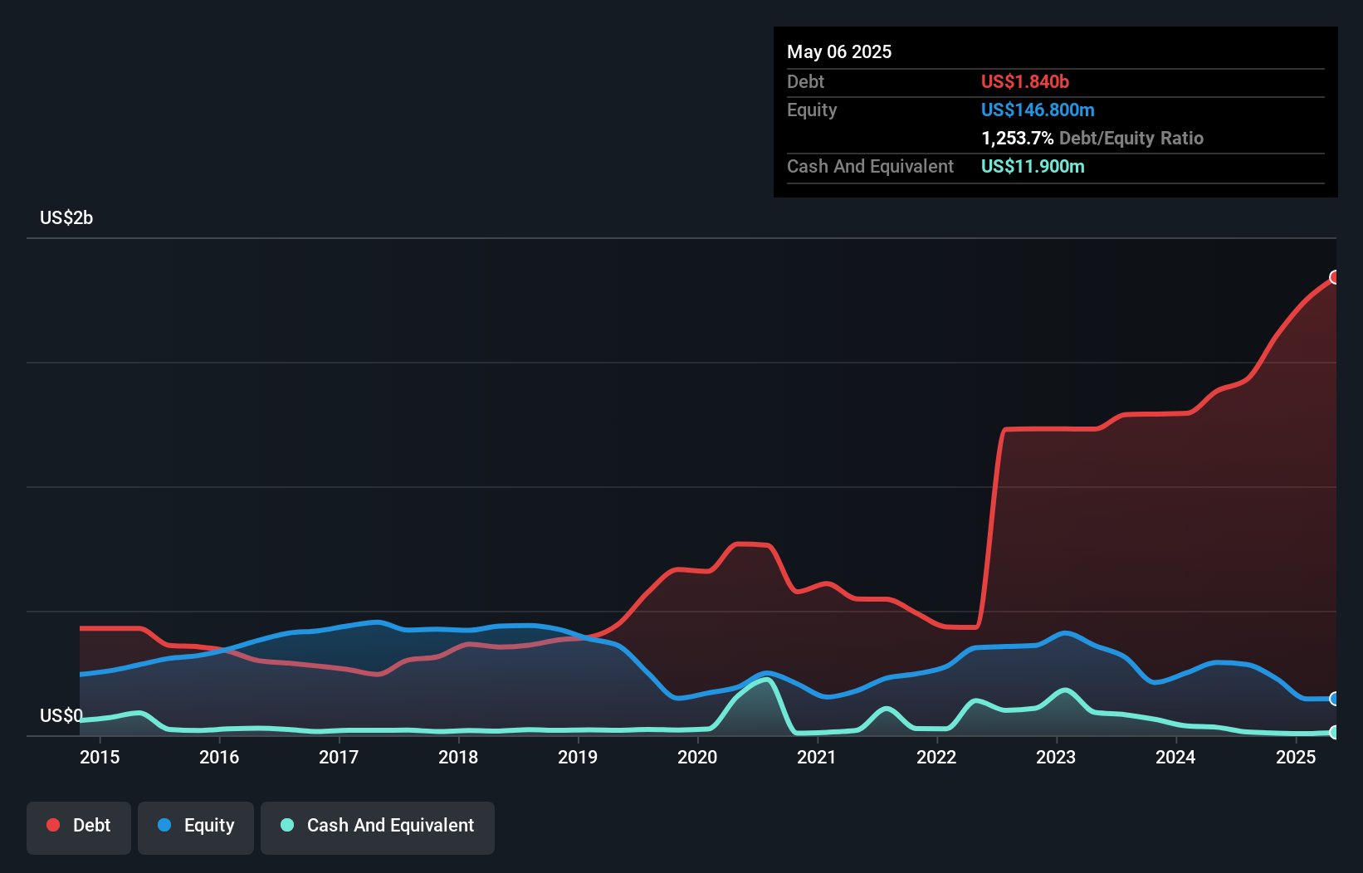Click the 2018 x-axis label
This screenshot has width=1363, height=873.
point(458,757)
